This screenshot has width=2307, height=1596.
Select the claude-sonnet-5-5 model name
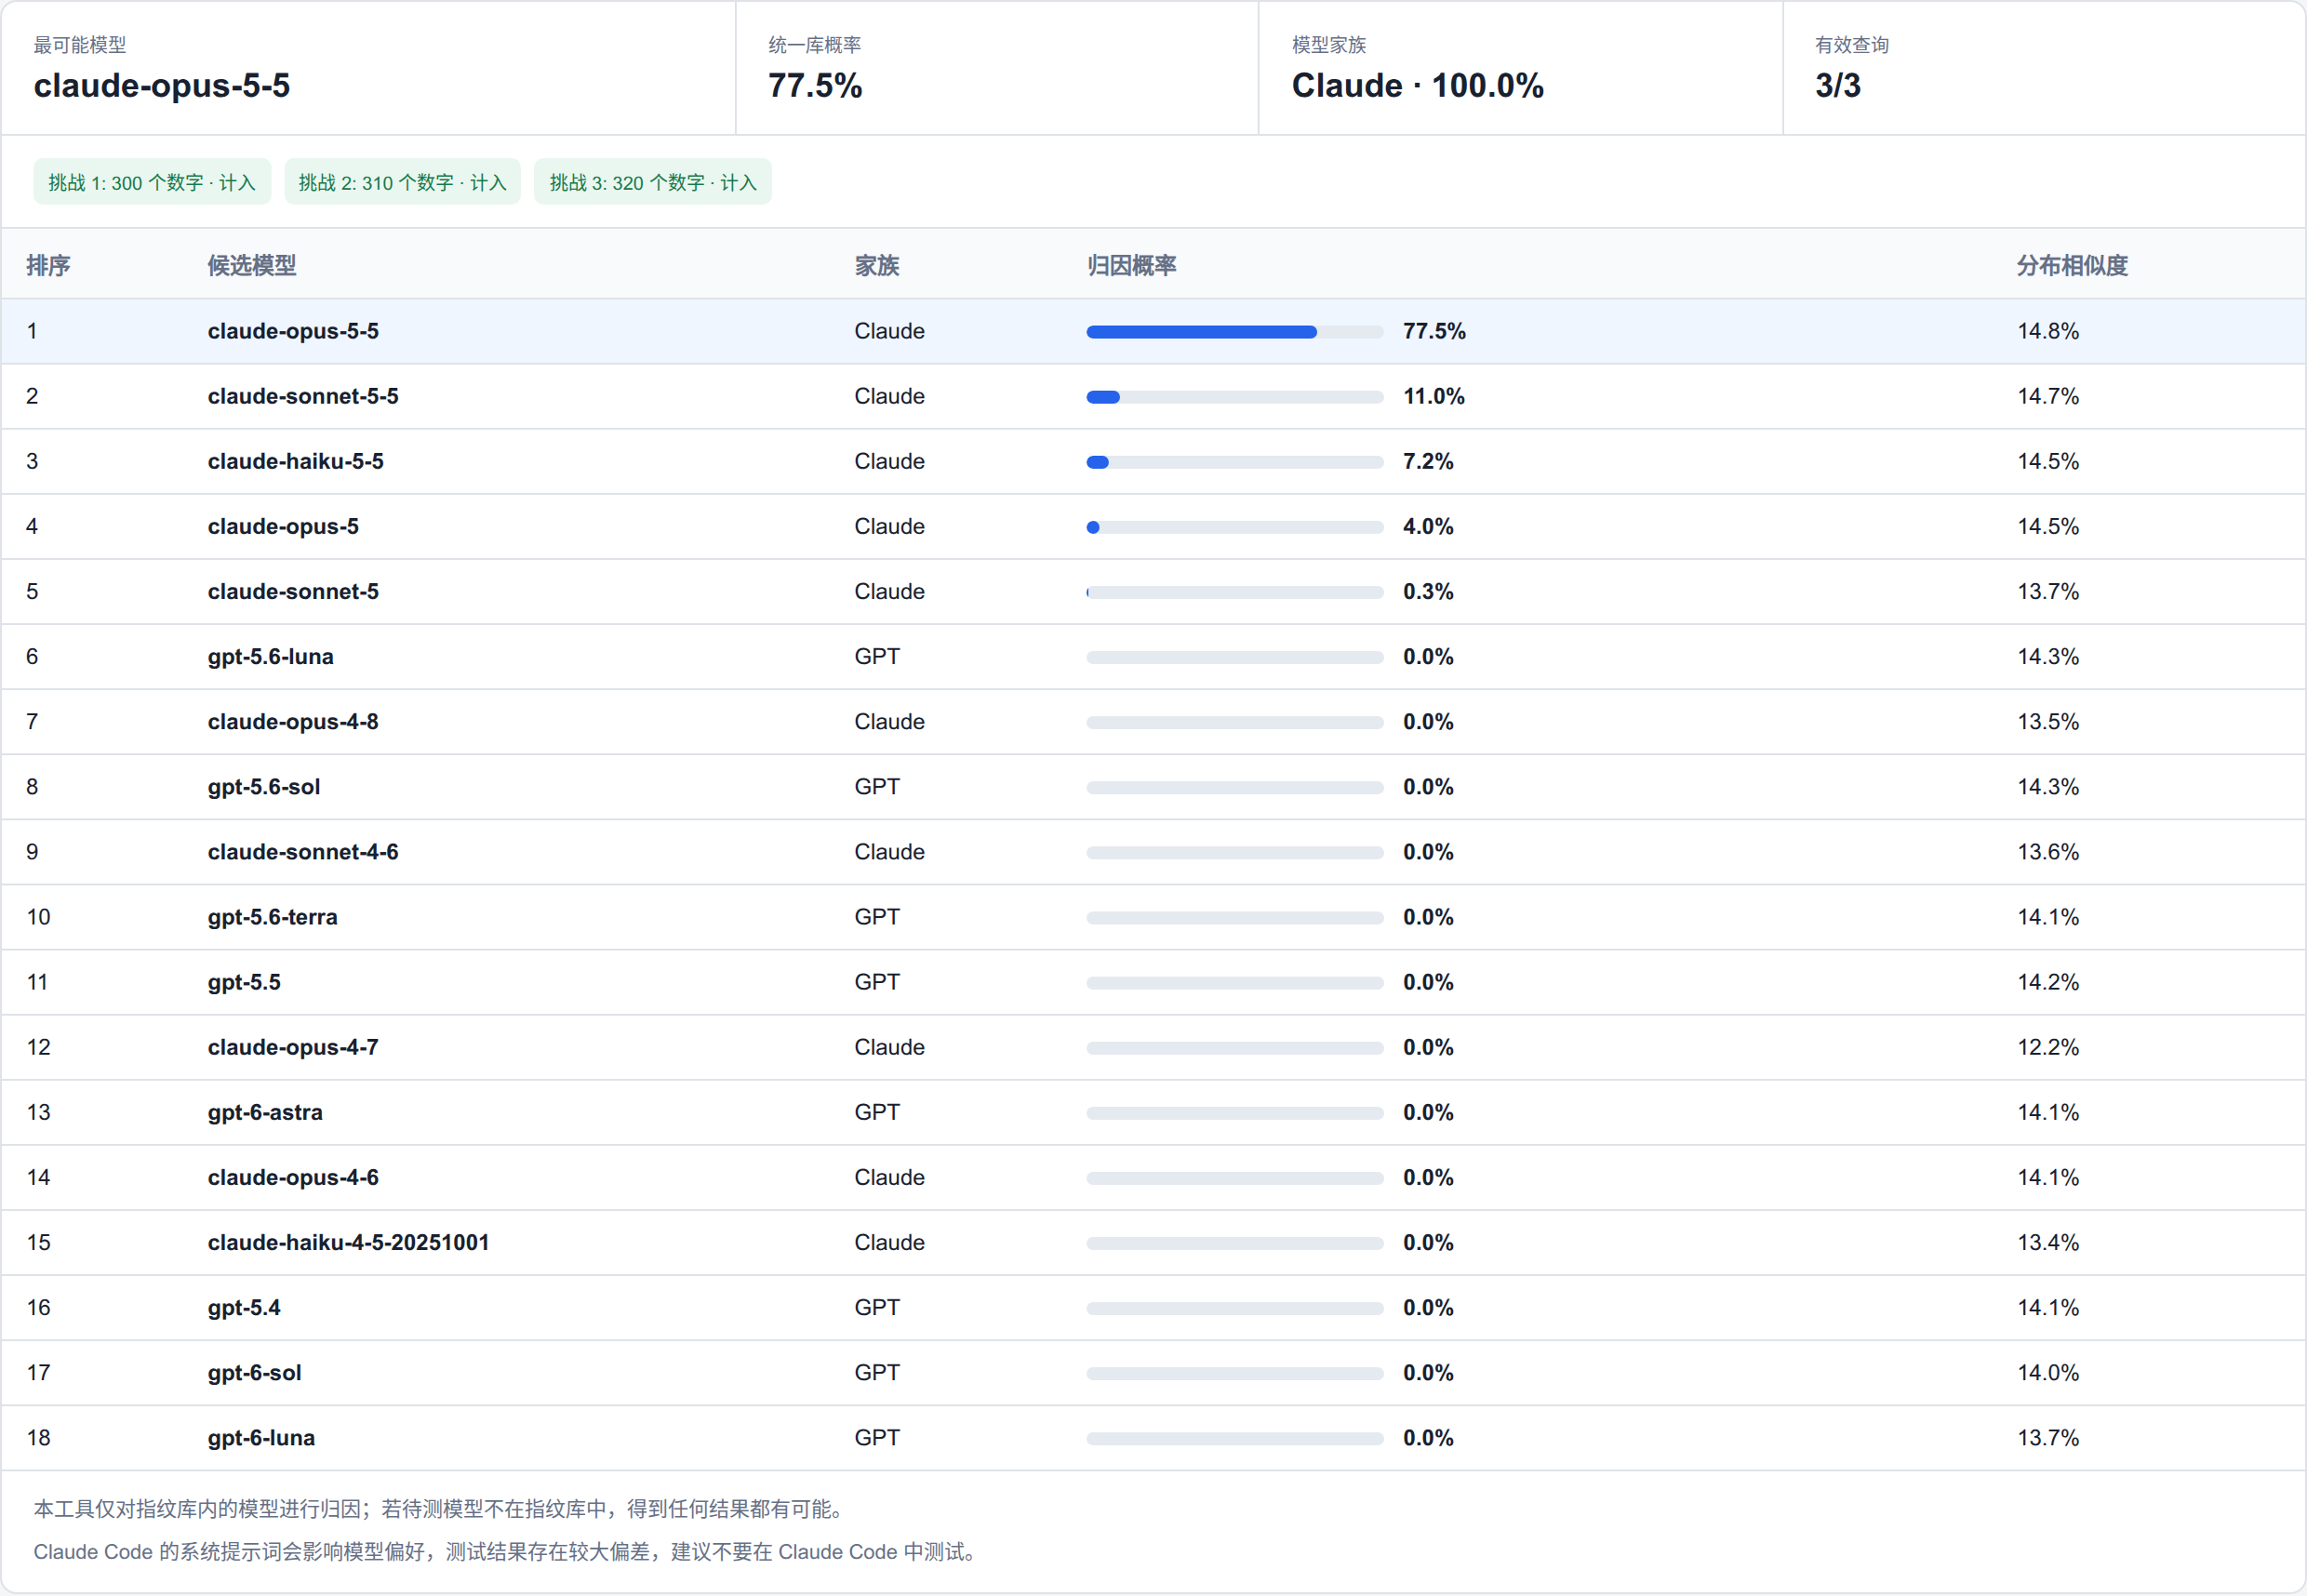[x=303, y=396]
